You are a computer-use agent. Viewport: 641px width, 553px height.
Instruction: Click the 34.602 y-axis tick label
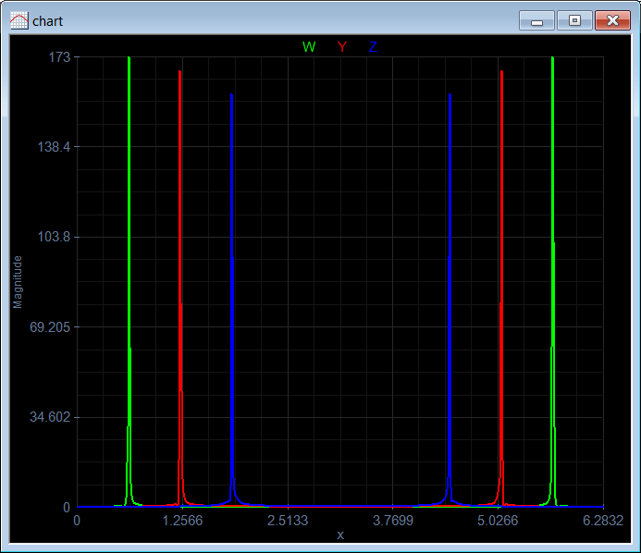[x=50, y=417]
